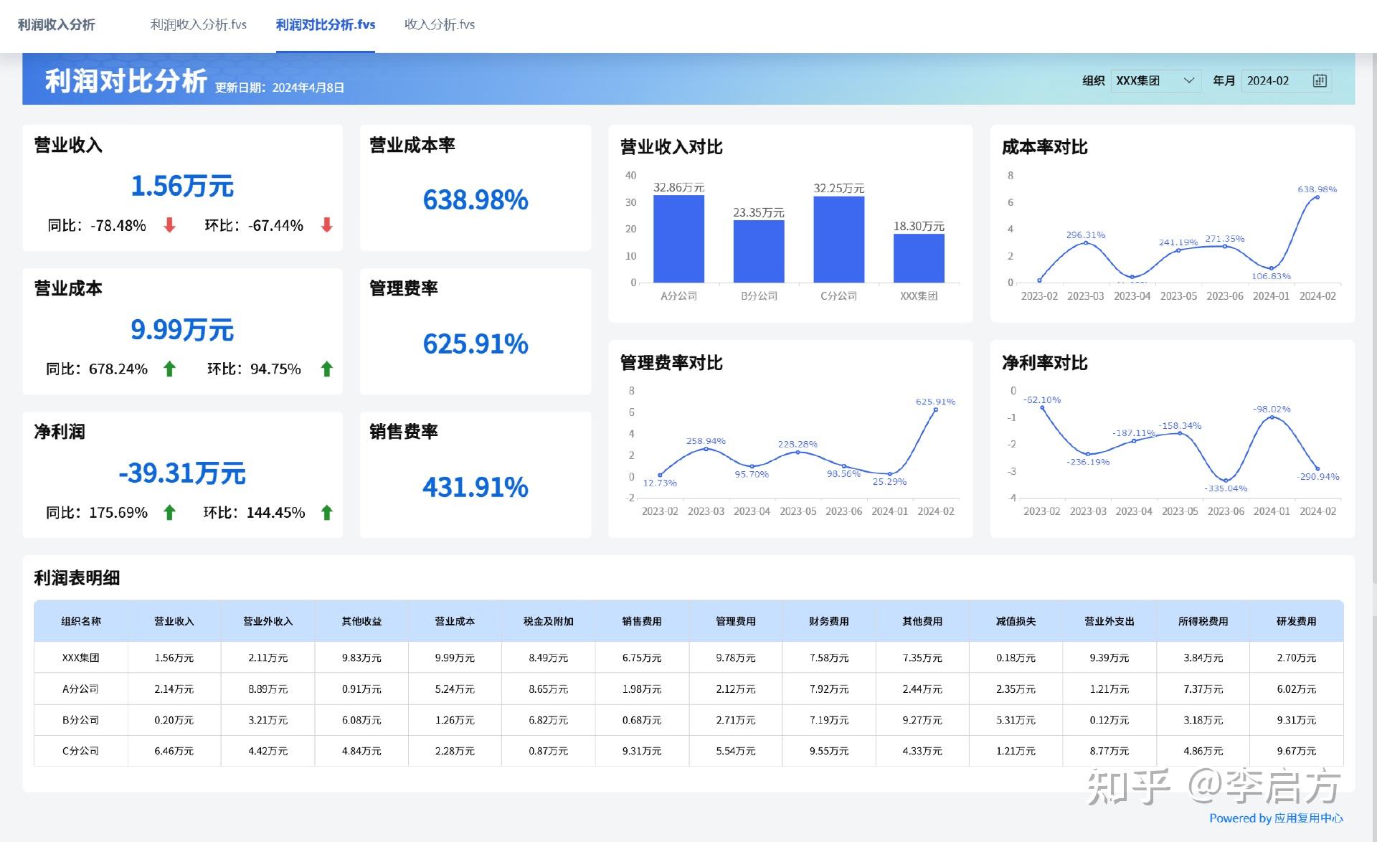Click the red down arrow beside 同比 -78.48%
Screen dimensions: 1377x842
170,225
